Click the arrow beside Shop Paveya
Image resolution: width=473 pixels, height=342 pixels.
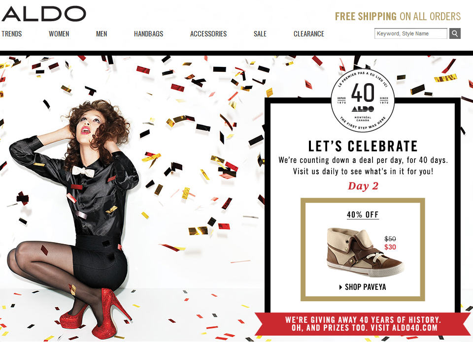[x=341, y=287]
